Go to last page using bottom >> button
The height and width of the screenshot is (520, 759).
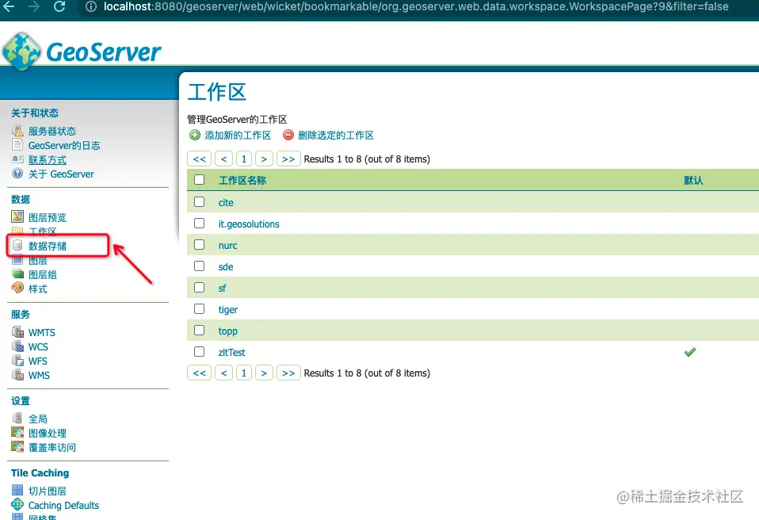[x=288, y=373]
